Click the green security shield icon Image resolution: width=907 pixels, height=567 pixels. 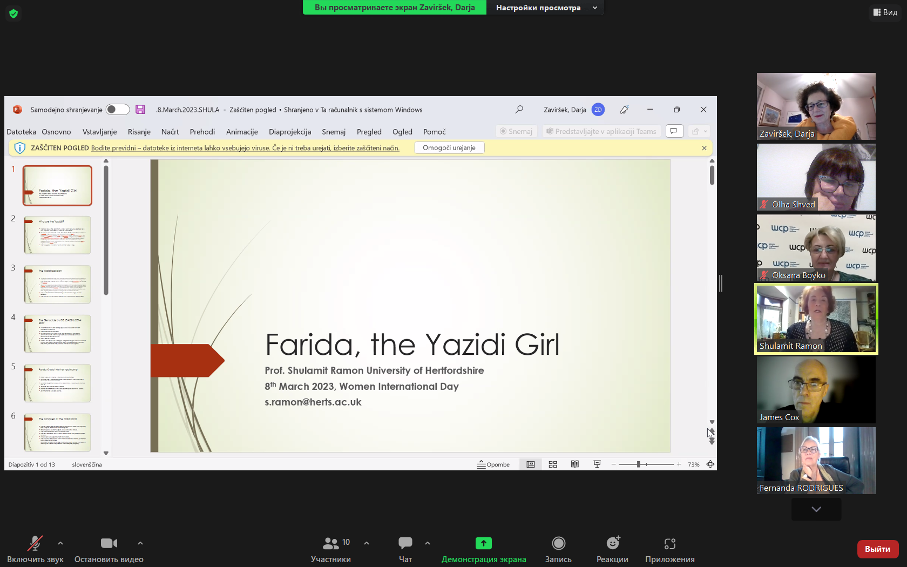[x=13, y=13]
